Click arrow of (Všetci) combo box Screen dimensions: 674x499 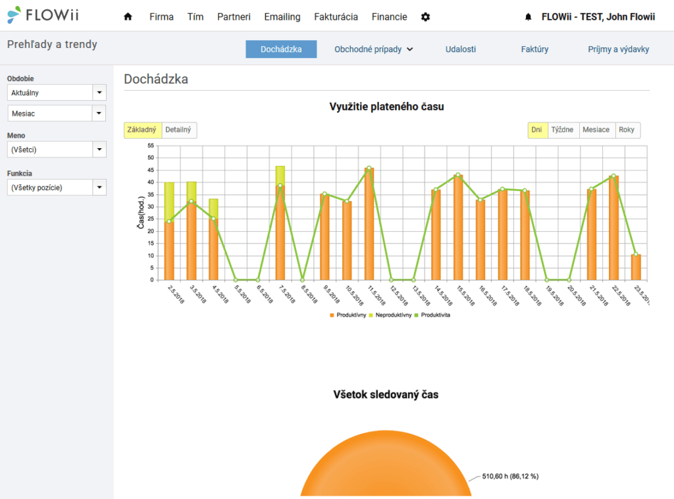pyautogui.click(x=99, y=149)
